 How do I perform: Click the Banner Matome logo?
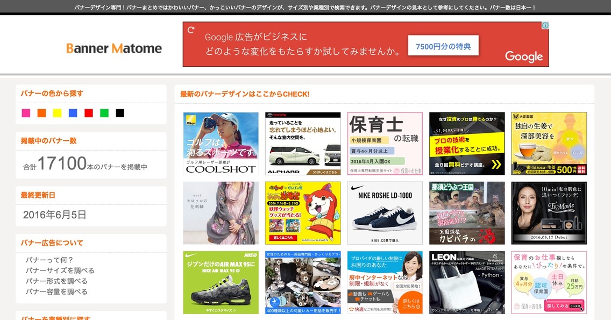pos(114,48)
